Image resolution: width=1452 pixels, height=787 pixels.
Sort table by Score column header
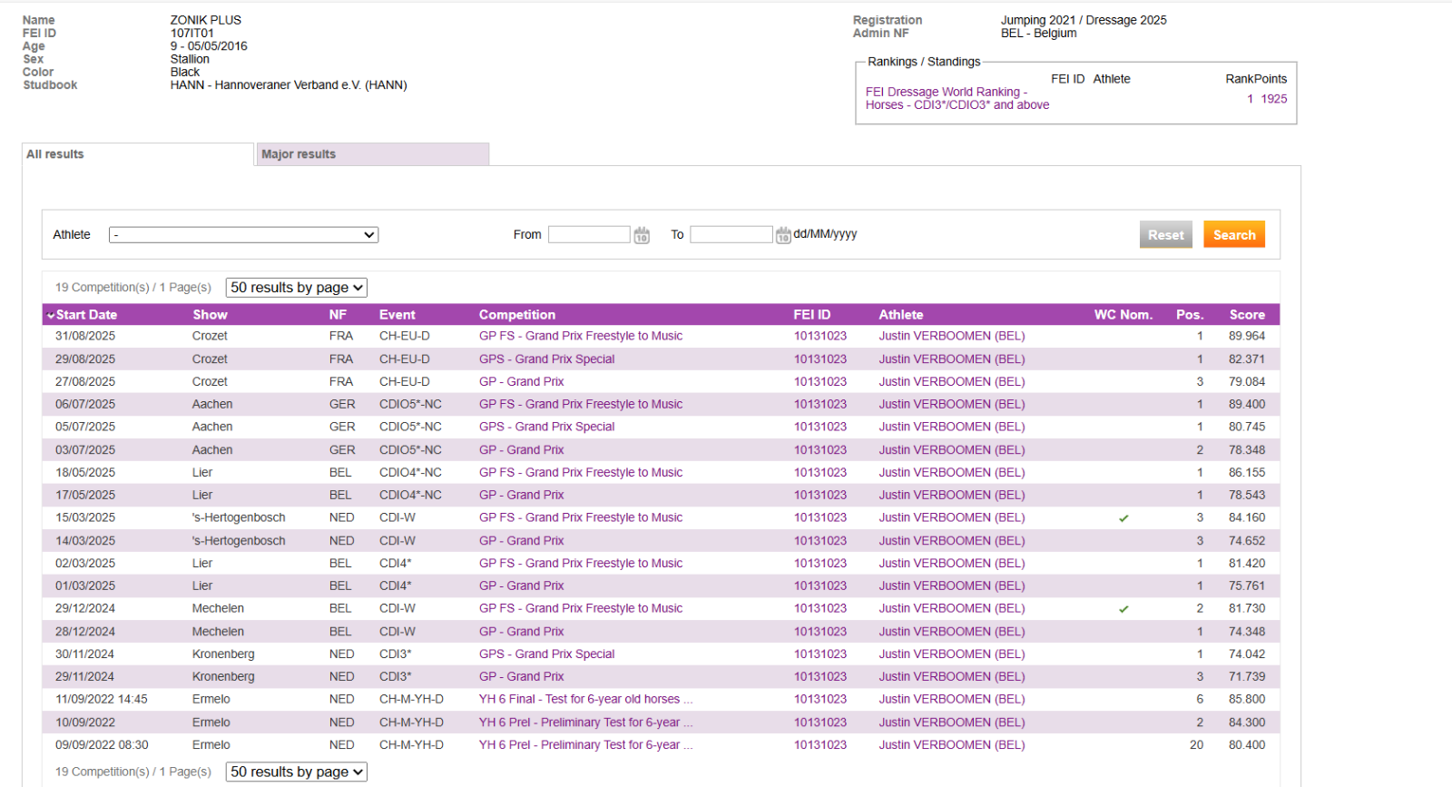1247,315
